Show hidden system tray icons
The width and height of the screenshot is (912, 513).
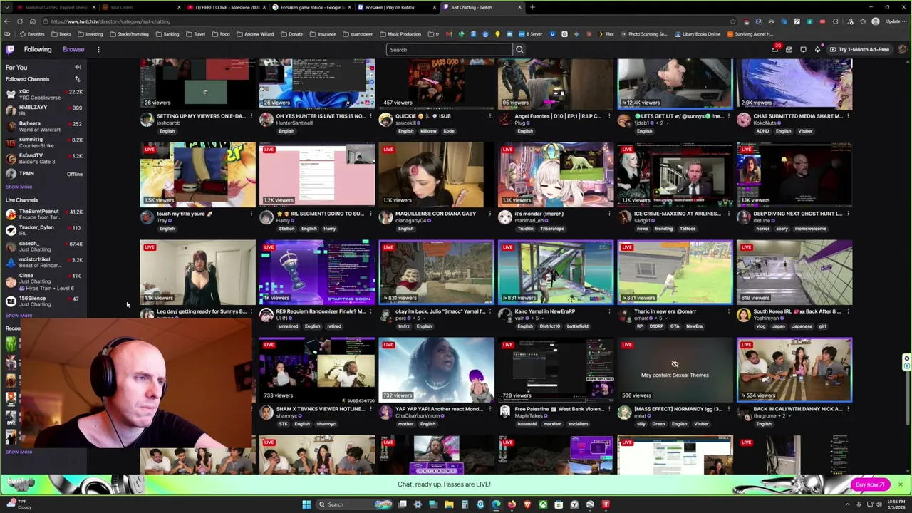point(849,504)
